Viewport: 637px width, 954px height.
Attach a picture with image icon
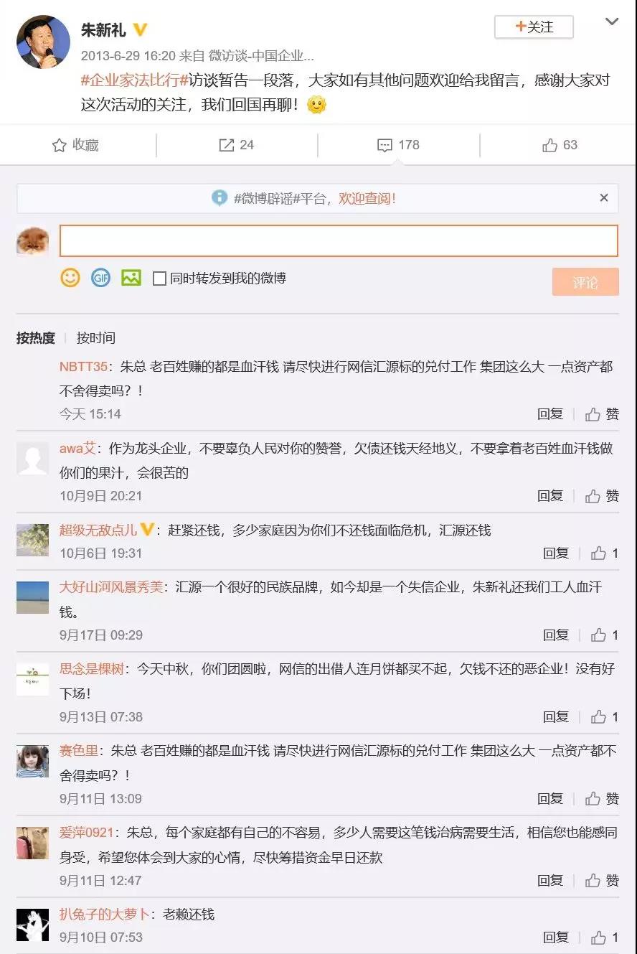tap(131, 277)
